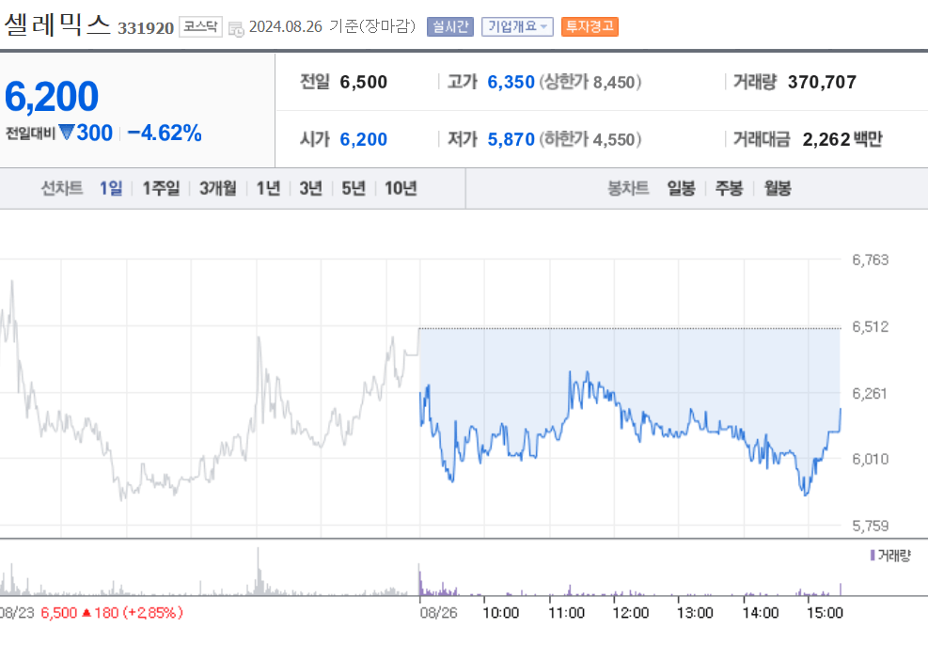Click the 11:00 time axis label

pos(566,612)
